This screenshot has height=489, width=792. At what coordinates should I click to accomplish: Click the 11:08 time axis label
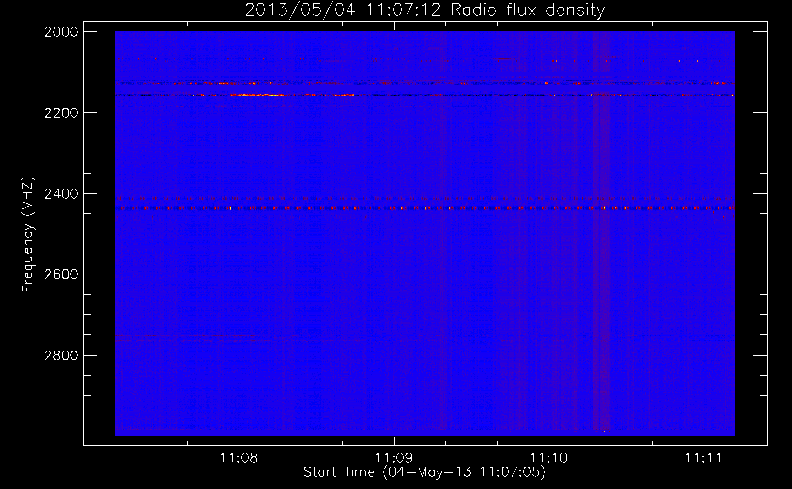(x=239, y=458)
